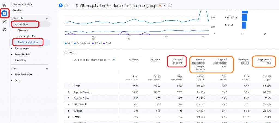
Task: Open the Retention report
Action: [x=20, y=60]
